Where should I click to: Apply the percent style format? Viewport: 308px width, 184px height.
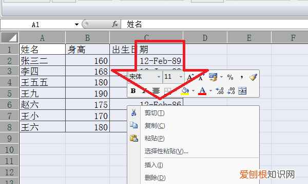[x=230, y=77]
